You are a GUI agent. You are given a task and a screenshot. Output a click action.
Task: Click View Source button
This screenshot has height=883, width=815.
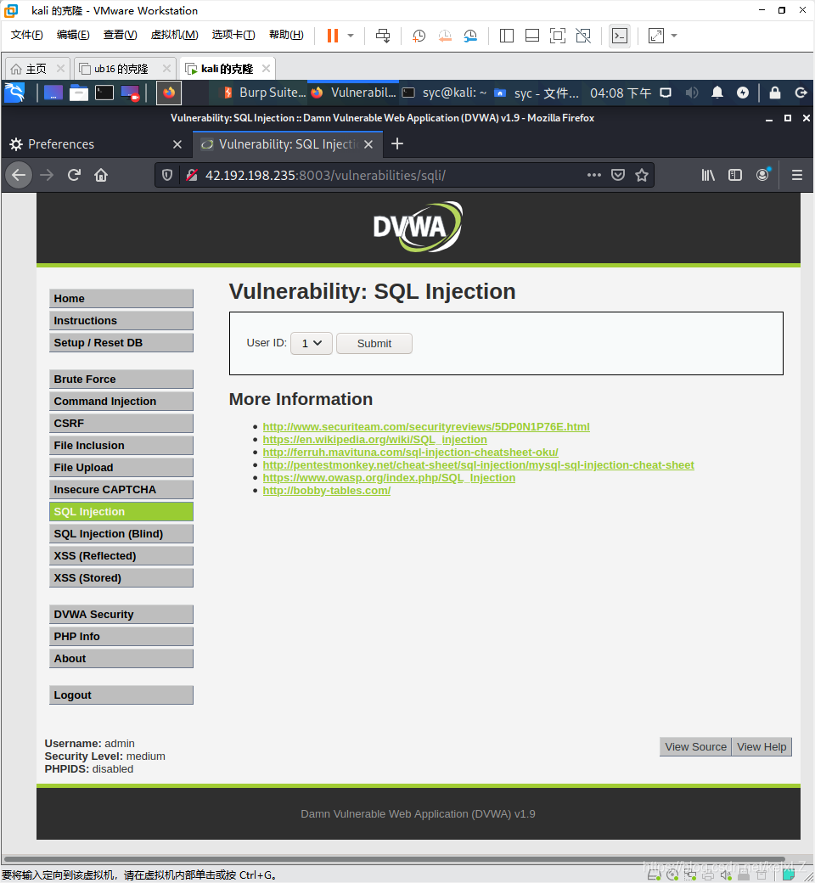point(695,746)
